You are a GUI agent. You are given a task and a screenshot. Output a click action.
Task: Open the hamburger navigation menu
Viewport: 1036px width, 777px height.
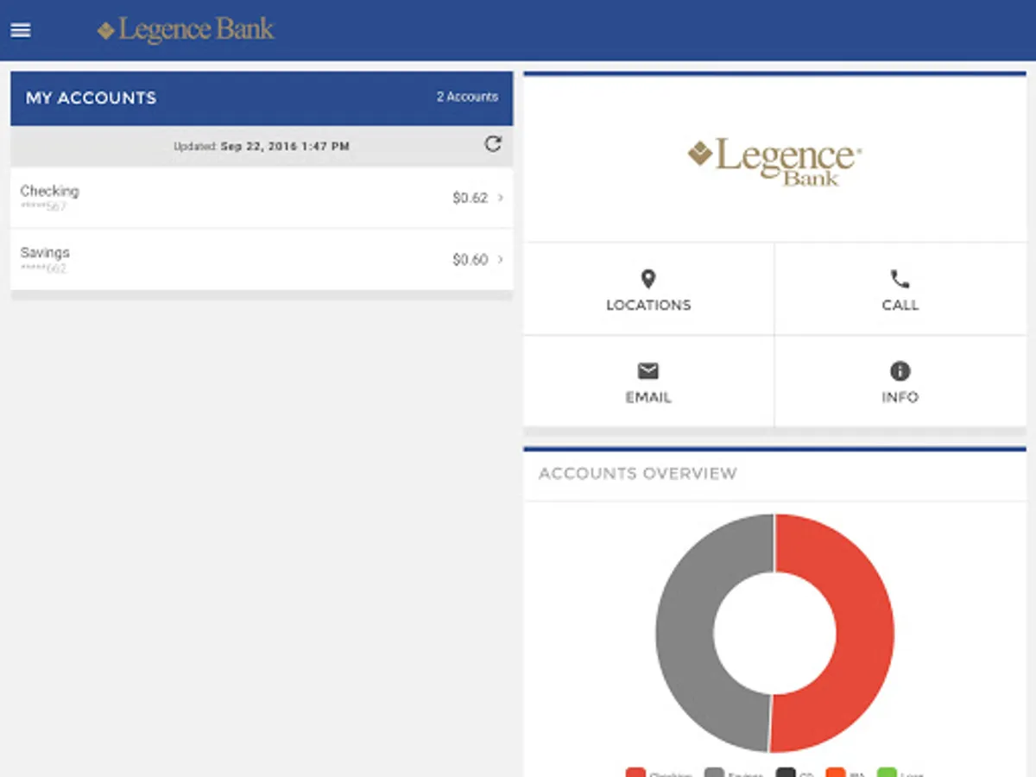click(x=21, y=30)
